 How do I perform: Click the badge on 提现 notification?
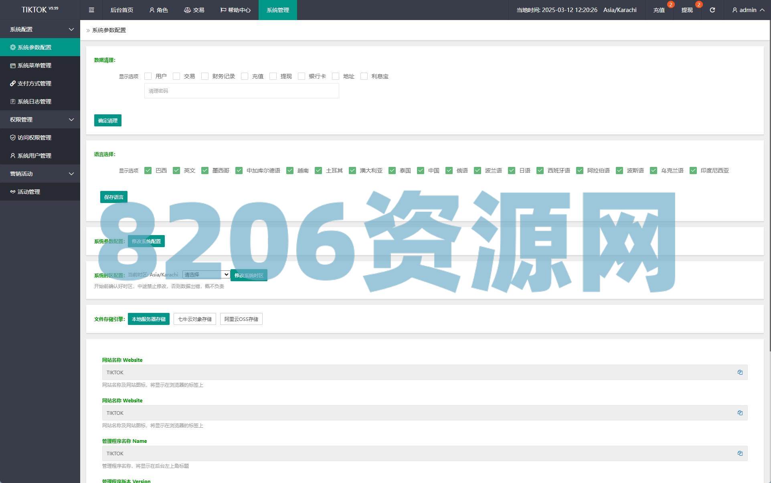click(698, 4)
